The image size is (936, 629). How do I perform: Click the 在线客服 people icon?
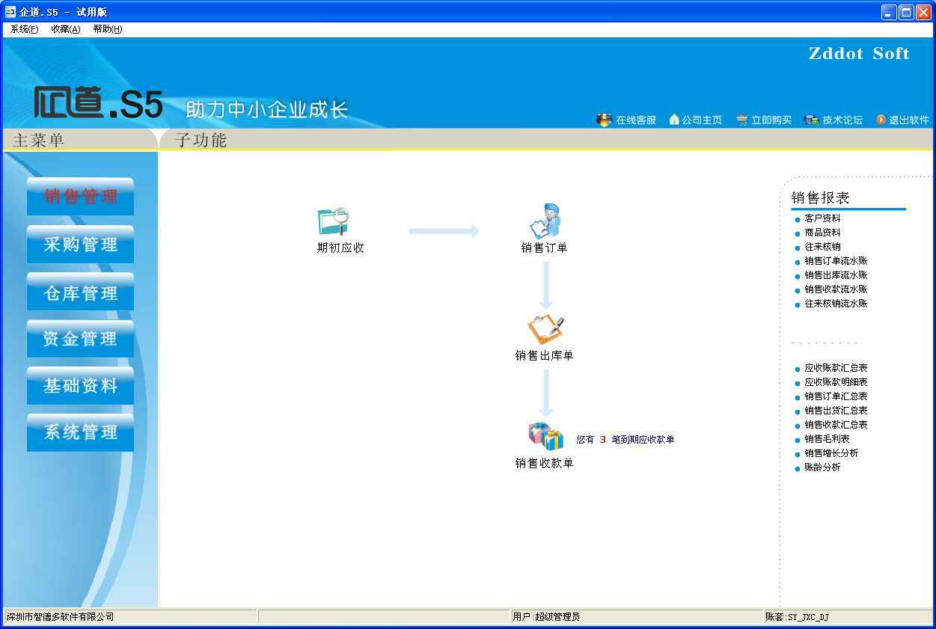tap(604, 120)
